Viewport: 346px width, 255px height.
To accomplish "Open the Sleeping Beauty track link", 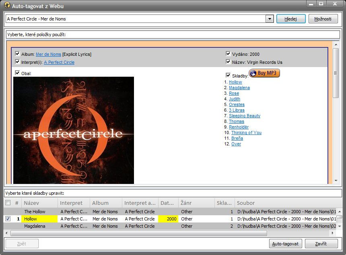I will point(245,116).
